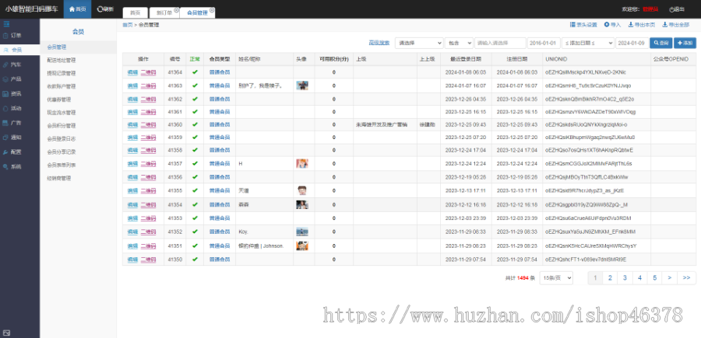The height and width of the screenshot is (338, 701).
Task: Close the 新订单 tab with its x icon
Action: (x=176, y=10)
